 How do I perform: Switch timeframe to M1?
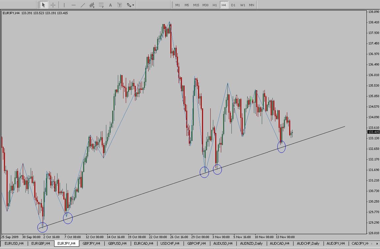(x=178, y=5)
